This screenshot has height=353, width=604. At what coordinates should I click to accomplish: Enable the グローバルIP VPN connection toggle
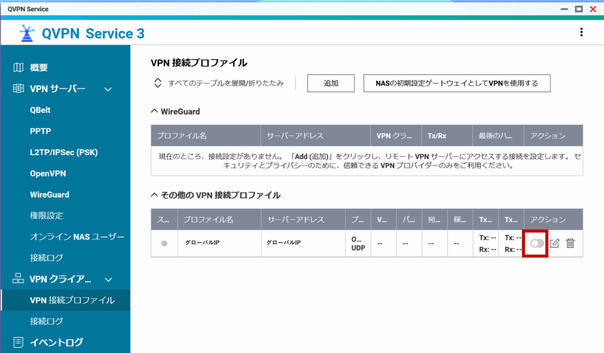pyautogui.click(x=537, y=243)
